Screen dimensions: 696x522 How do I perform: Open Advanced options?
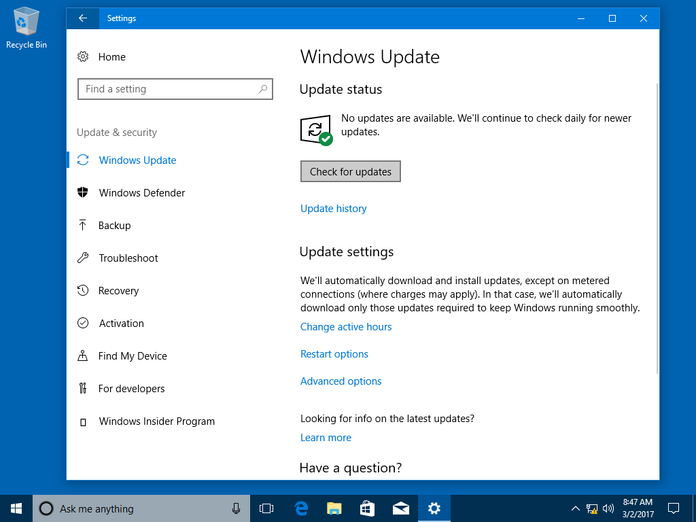341,381
